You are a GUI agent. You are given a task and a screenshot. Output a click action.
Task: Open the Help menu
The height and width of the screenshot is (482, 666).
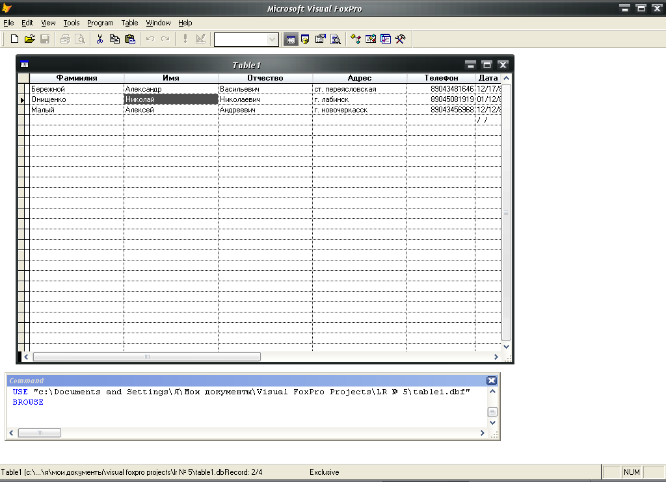pyautogui.click(x=185, y=23)
